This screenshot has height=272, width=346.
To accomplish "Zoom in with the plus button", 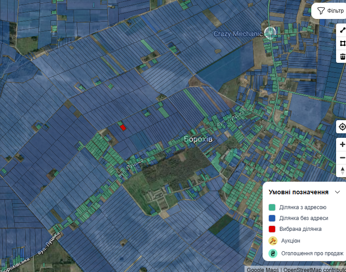I will (x=342, y=145).
